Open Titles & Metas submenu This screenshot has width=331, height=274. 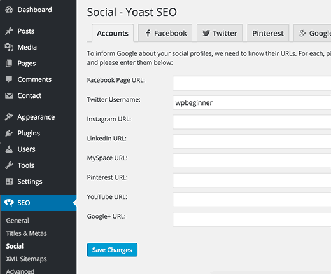[x=26, y=233]
